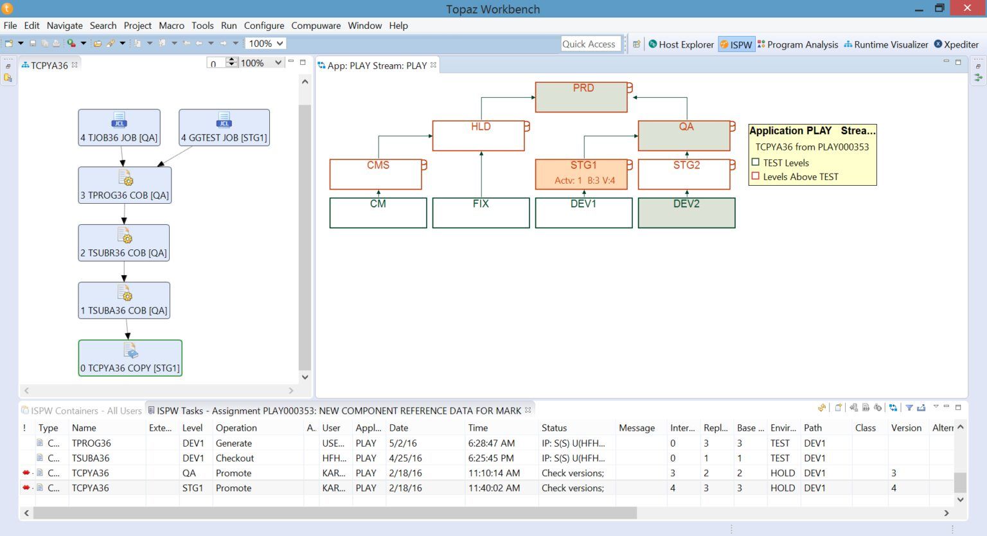Launch the Xpediter perspective
987x536 pixels.
(x=956, y=44)
